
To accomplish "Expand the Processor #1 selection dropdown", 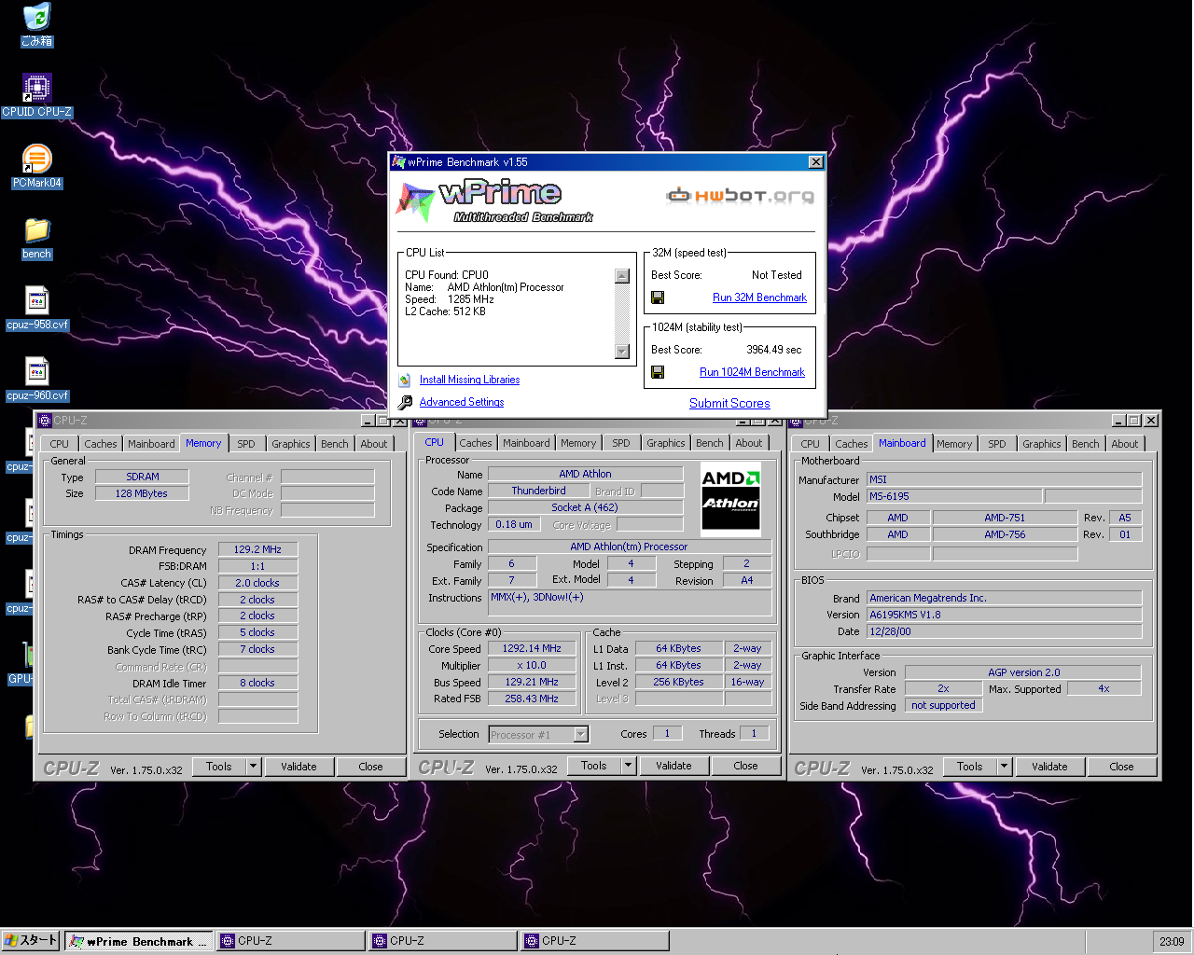I will [581, 735].
